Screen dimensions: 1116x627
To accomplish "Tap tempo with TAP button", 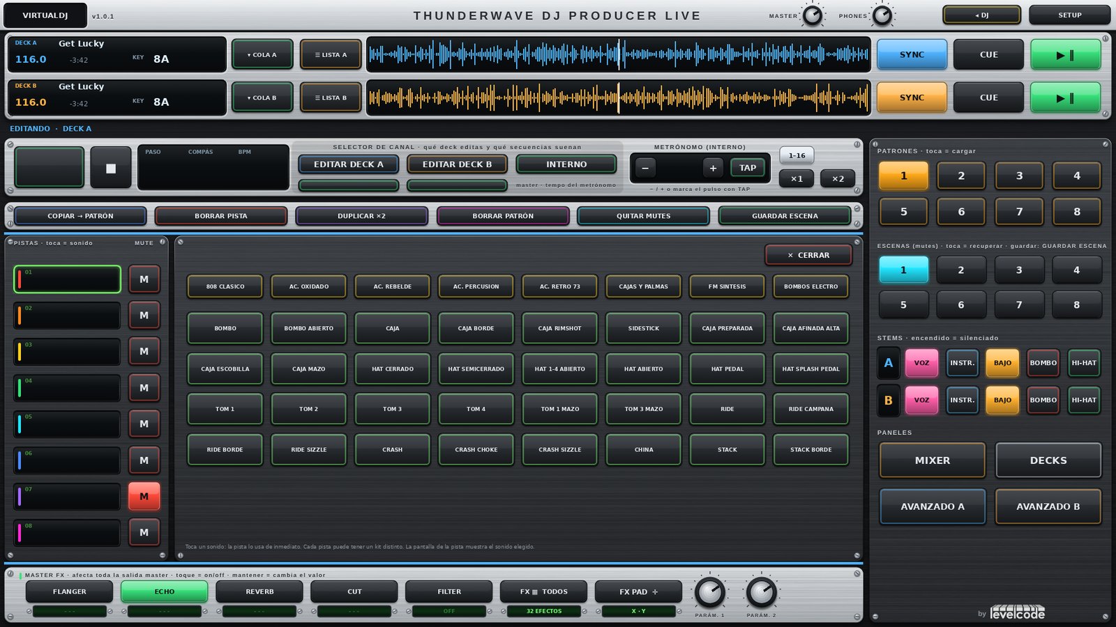I will pyautogui.click(x=748, y=167).
